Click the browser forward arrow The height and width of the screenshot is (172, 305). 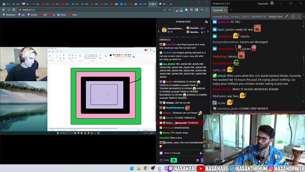tap(9, 10)
